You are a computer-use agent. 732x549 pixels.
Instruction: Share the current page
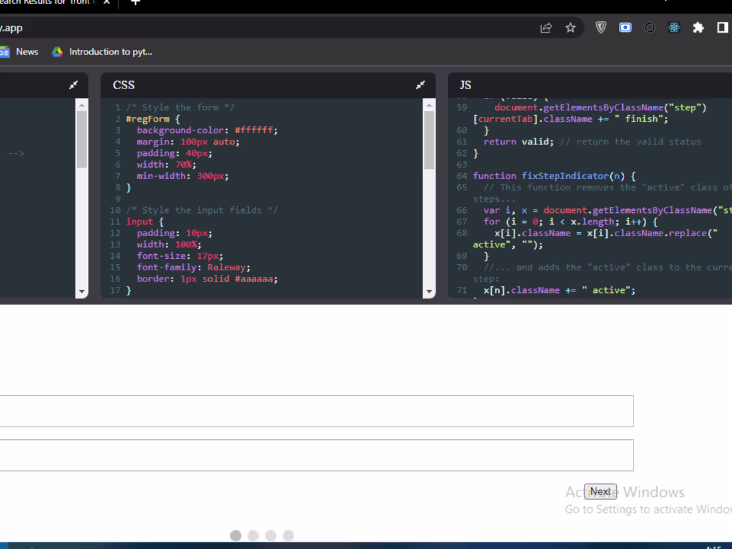[546, 27]
